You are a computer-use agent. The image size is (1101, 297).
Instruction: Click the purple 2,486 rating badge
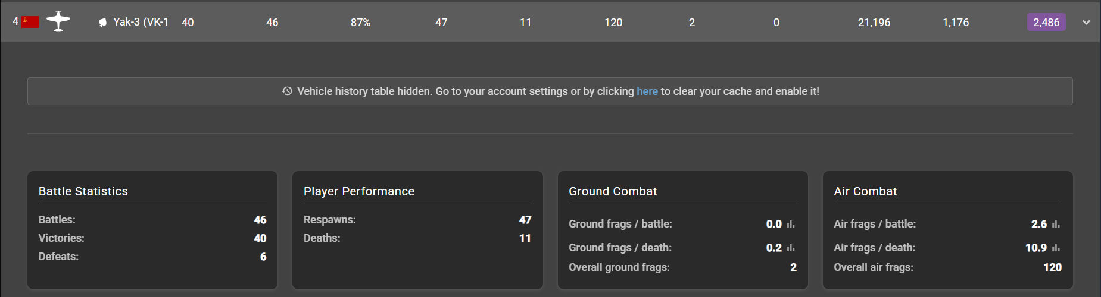click(x=1046, y=23)
